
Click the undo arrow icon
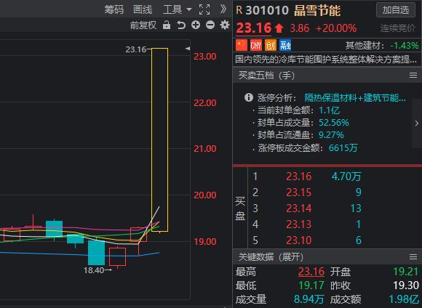click(181, 25)
